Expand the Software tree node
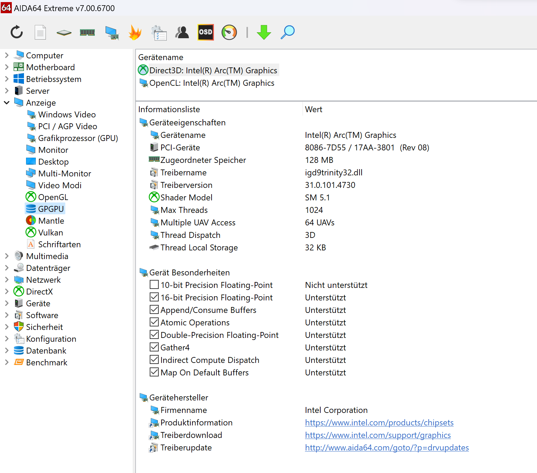 pyautogui.click(x=7, y=315)
